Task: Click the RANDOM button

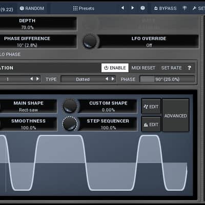Action: (32, 8)
